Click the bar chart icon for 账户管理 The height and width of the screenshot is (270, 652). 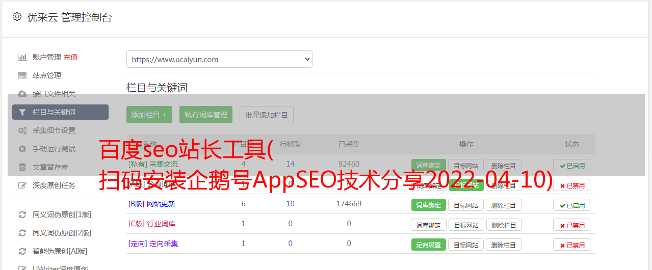tap(22, 57)
